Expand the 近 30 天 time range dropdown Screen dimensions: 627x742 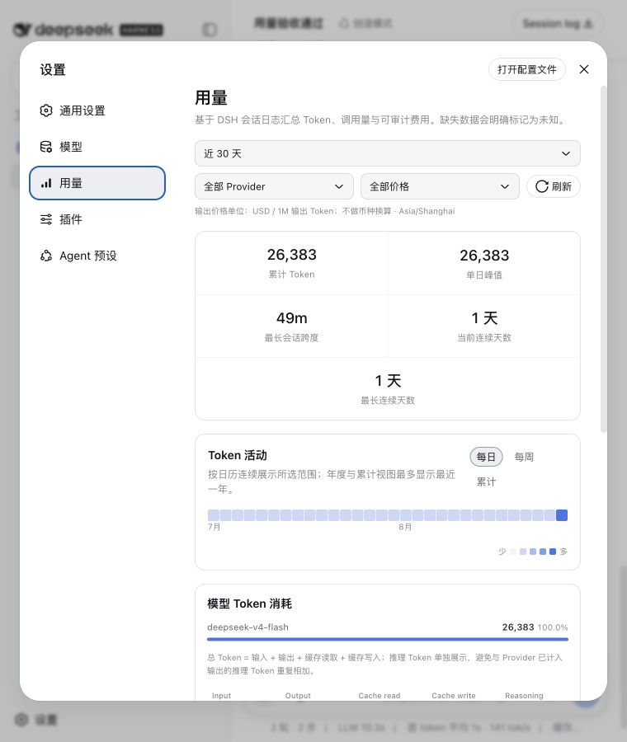tap(388, 153)
